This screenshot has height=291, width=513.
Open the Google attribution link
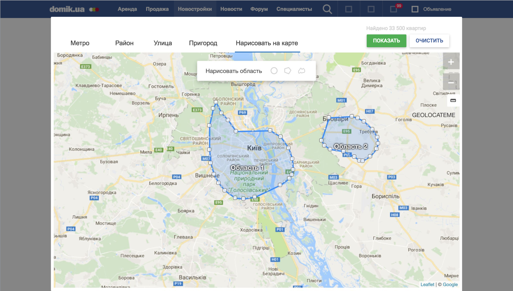450,284
